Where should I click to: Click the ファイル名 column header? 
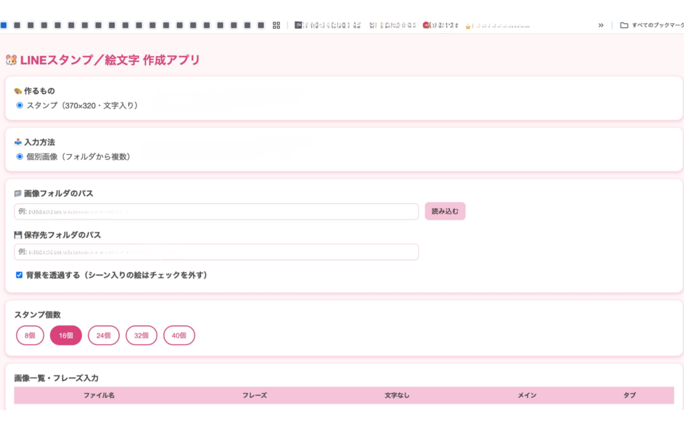pyautogui.click(x=99, y=395)
